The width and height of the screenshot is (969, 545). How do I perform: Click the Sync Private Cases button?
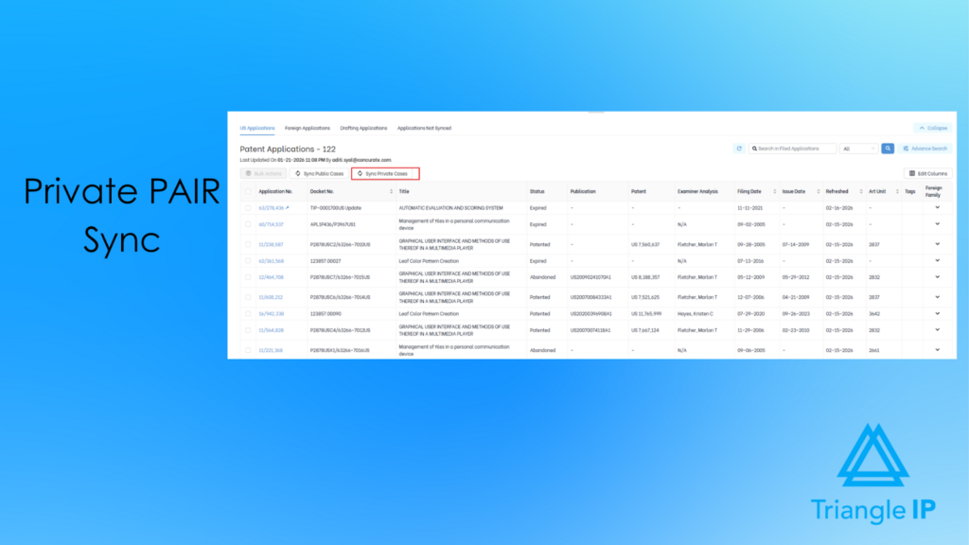(384, 173)
